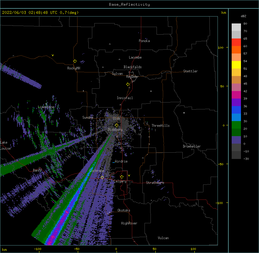Pick the 36-33 dBZ blue legend swatch

pyautogui.click(x=236, y=110)
